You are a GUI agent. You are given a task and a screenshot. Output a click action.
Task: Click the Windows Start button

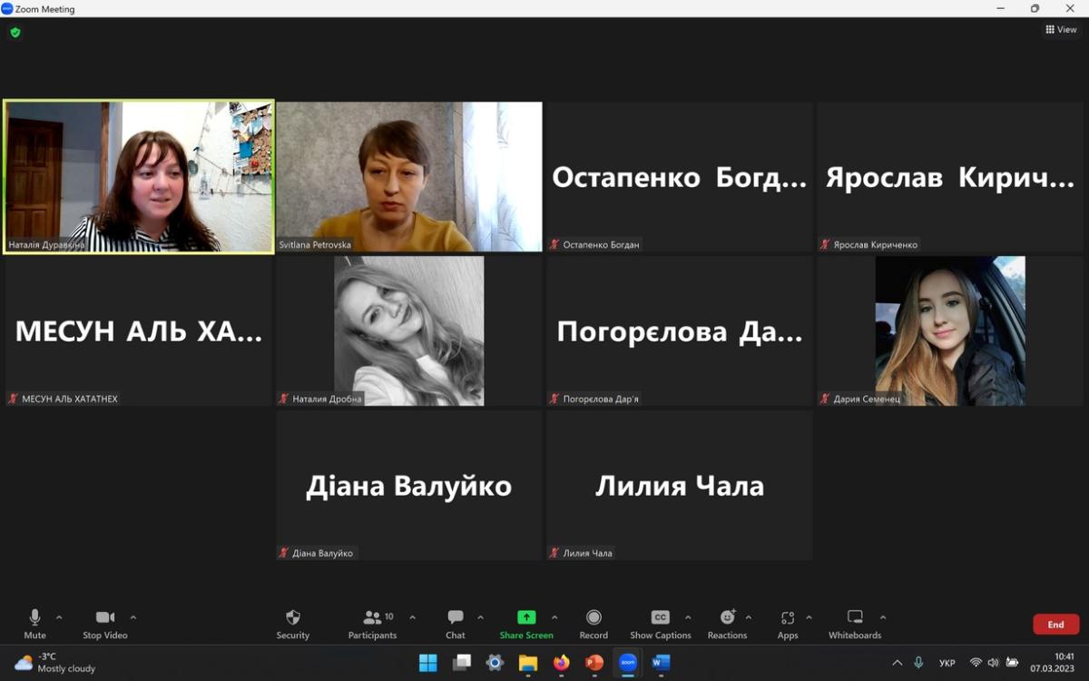(x=428, y=663)
